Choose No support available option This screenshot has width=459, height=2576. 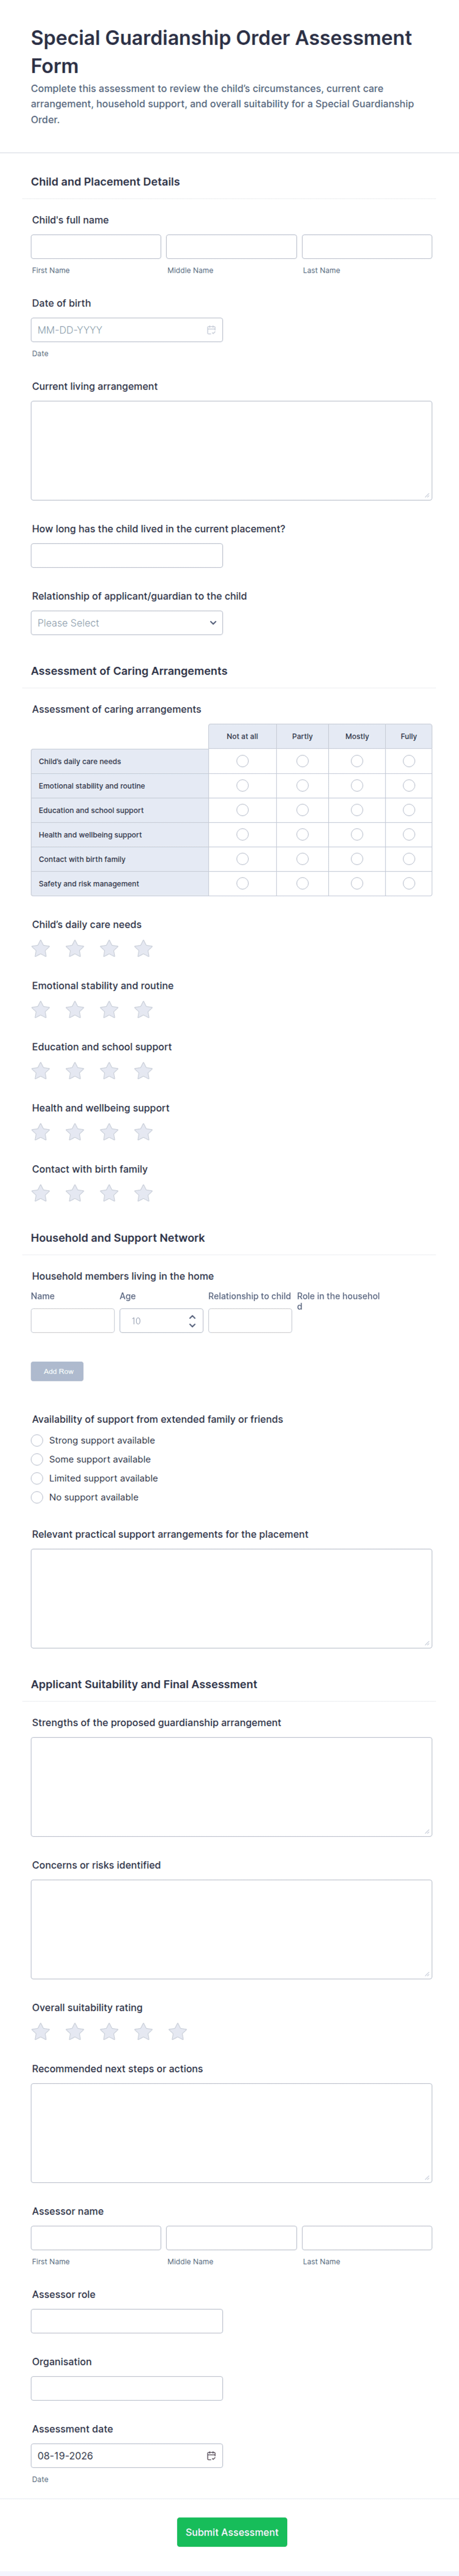click(x=37, y=1497)
